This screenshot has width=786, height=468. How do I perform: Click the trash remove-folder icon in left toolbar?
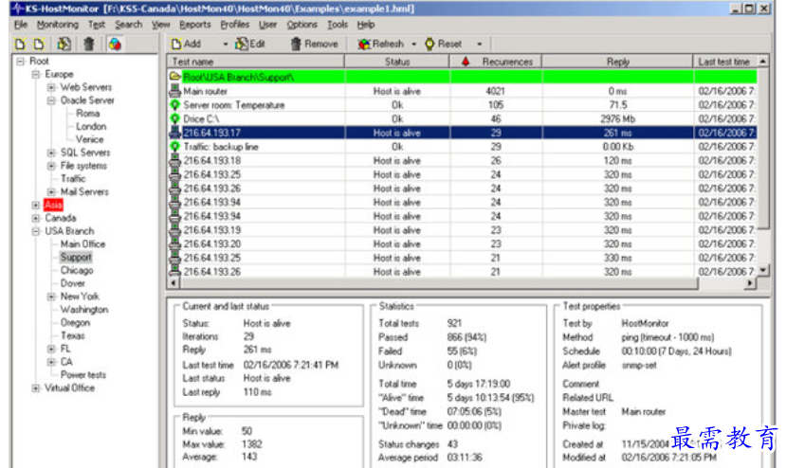point(89,45)
